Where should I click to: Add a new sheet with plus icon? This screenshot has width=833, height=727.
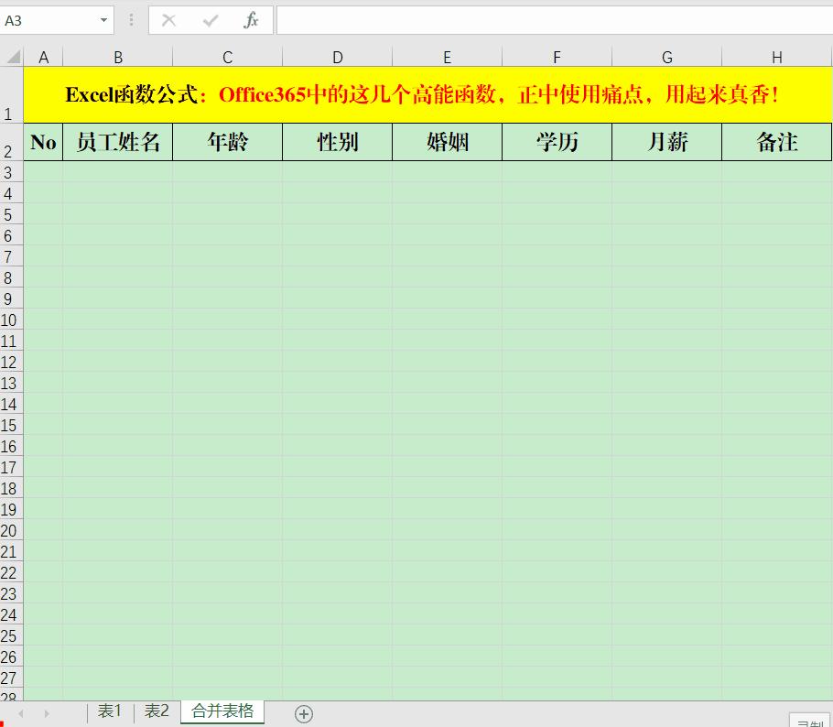pos(304,713)
